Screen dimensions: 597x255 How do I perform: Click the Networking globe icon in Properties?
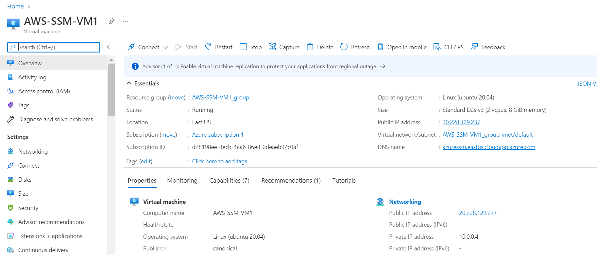(x=380, y=202)
